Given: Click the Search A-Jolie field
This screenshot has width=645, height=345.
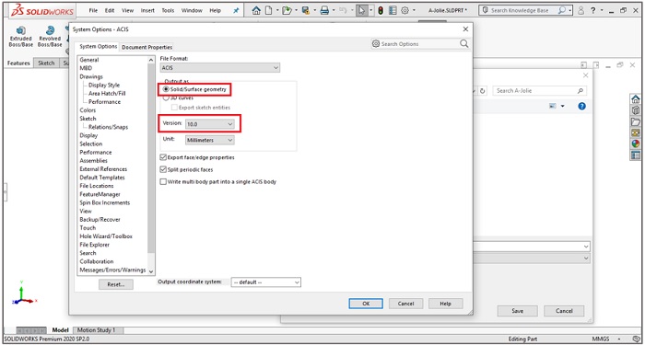Looking at the screenshot, I should click(540, 91).
